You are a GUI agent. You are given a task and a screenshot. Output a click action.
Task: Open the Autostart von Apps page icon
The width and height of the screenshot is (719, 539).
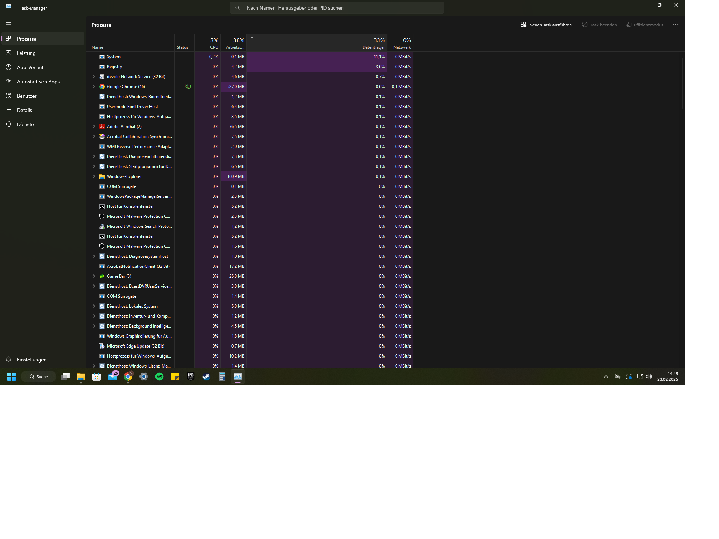click(x=9, y=81)
